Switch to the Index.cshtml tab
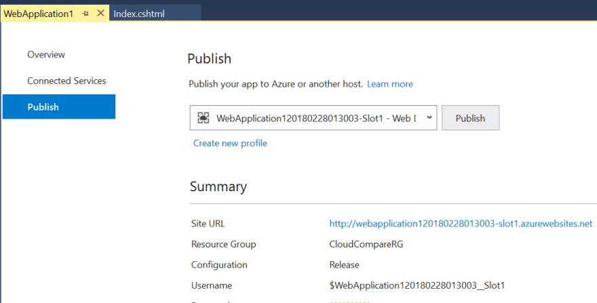Screen dimensions: 597x303 coord(155,14)
